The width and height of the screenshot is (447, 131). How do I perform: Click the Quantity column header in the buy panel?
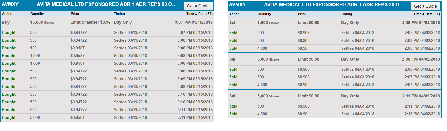pos(37,14)
